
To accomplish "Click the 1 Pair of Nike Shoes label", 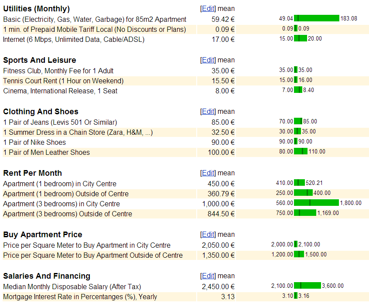I will point(34,143).
